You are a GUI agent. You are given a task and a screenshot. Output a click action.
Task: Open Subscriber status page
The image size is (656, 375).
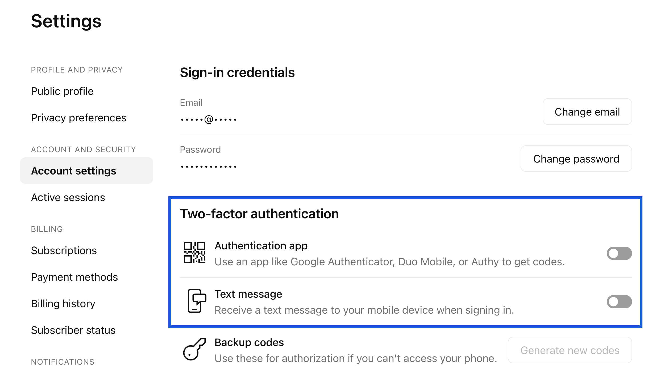[73, 330]
